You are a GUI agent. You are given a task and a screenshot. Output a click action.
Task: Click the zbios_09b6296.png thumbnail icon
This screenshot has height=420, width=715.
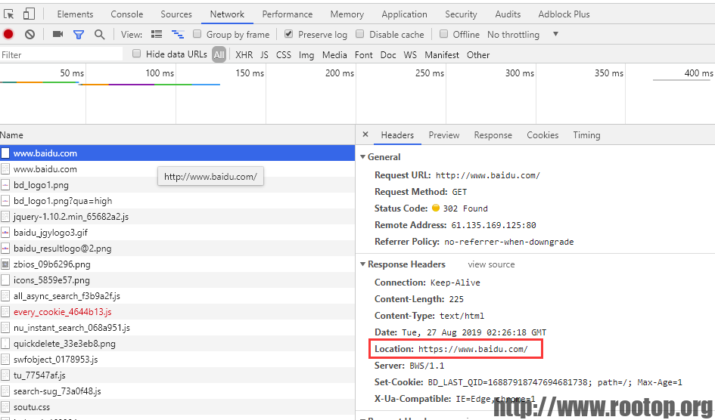(5, 264)
